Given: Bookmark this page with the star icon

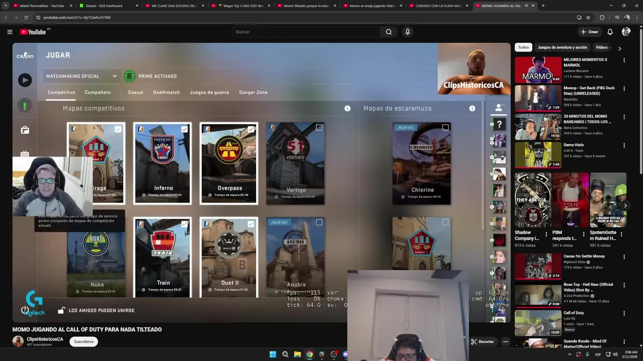Looking at the screenshot, I should 588,17.
